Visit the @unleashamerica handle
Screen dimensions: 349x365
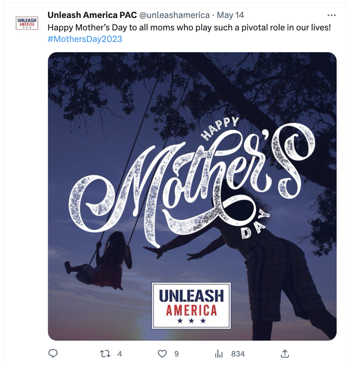pyautogui.click(x=174, y=15)
